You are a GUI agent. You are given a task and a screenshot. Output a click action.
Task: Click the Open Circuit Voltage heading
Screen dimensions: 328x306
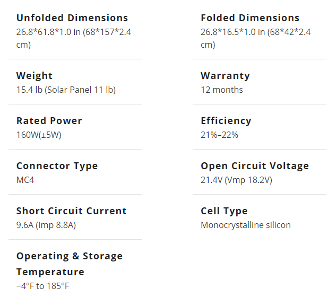click(x=255, y=166)
